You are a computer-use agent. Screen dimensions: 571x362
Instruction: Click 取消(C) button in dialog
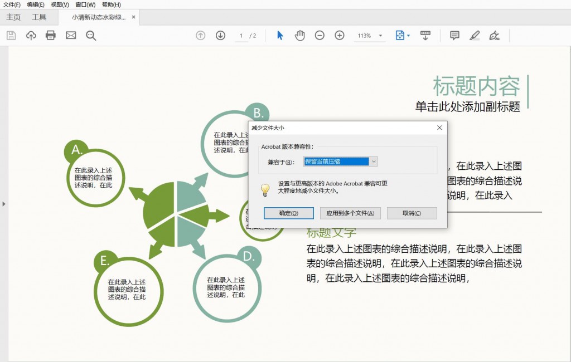coord(412,213)
